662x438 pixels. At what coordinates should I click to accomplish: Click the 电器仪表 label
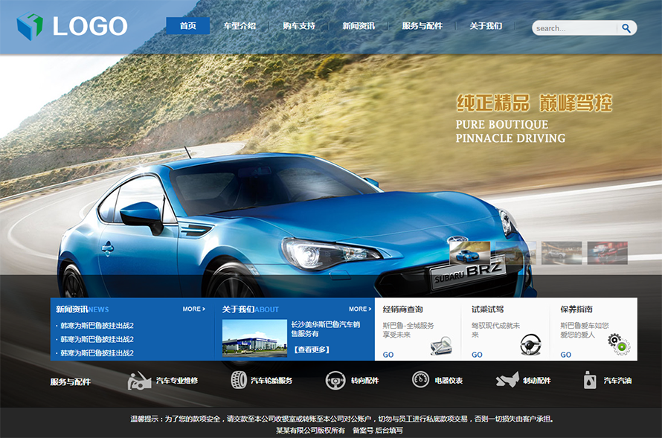449,380
